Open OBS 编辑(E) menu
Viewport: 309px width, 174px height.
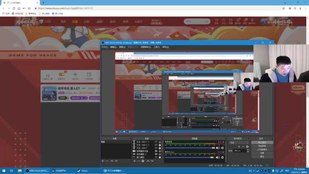pos(113,47)
